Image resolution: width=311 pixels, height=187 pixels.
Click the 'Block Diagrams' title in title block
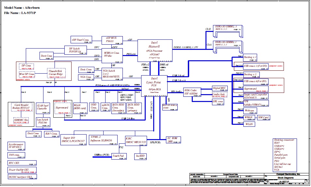pyautogui.click(x=286, y=178)
